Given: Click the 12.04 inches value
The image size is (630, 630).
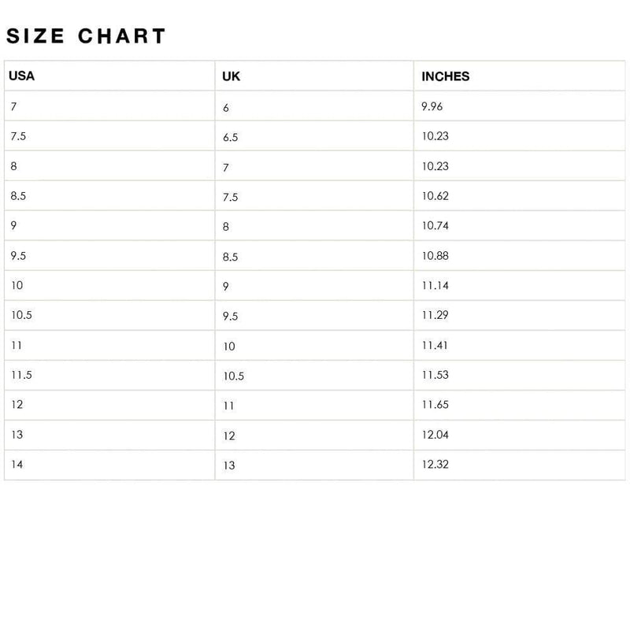Looking at the screenshot, I should (435, 435).
